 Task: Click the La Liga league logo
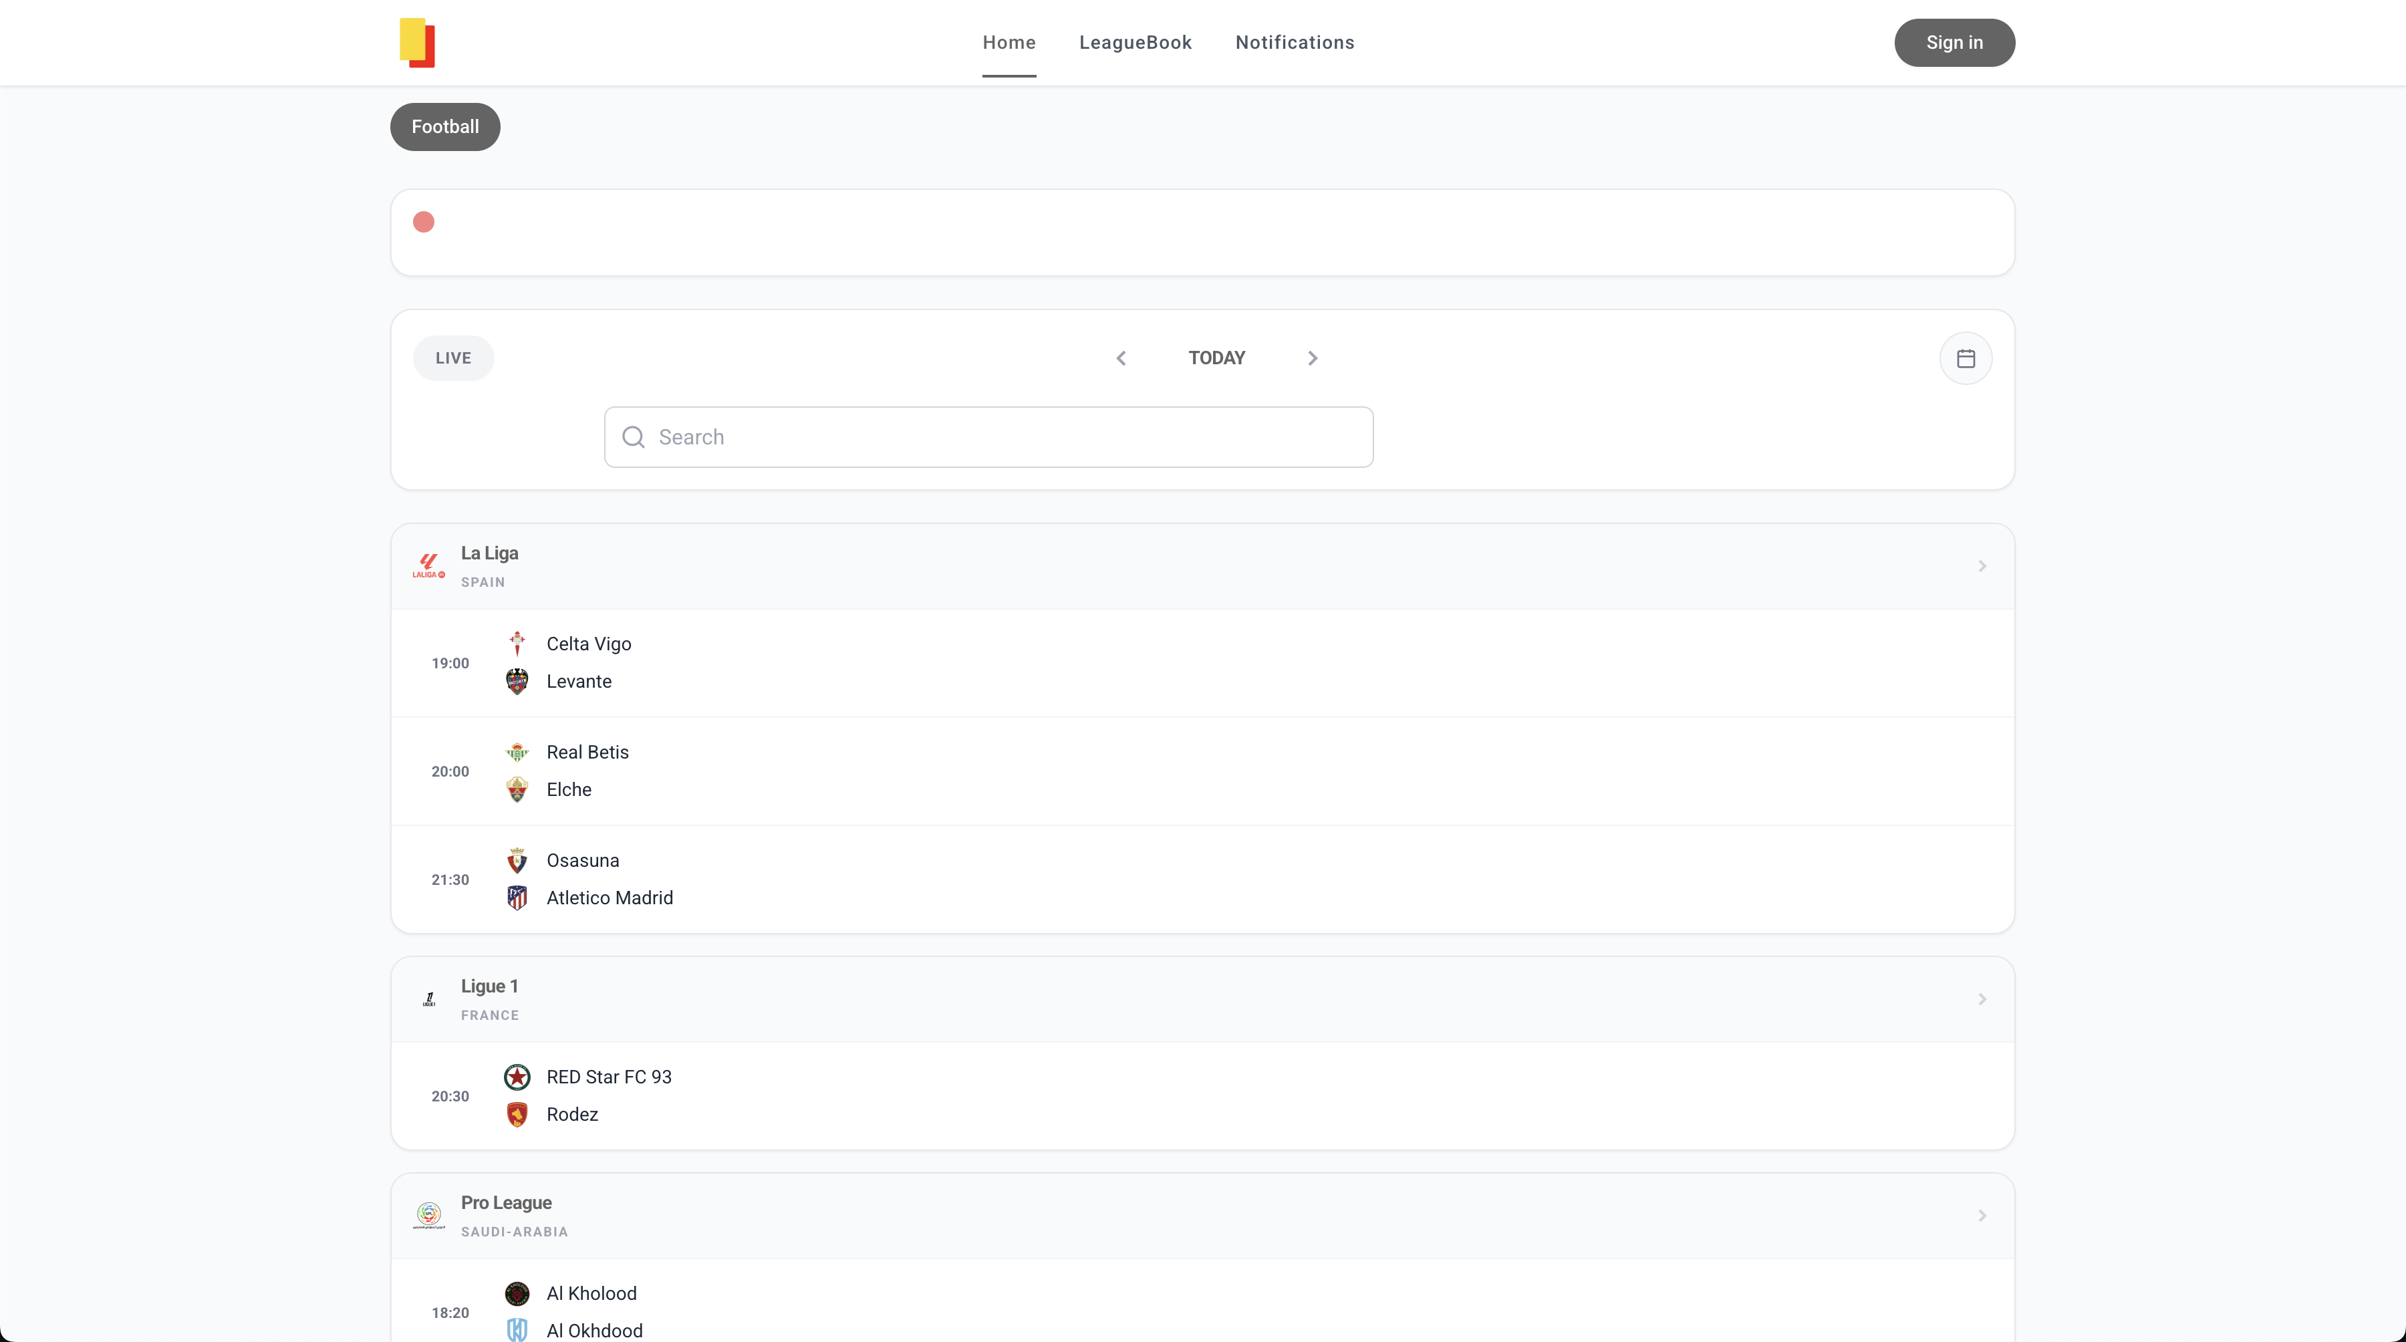(428, 566)
